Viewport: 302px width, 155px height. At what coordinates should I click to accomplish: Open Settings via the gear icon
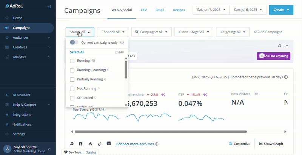[x=7, y=134]
